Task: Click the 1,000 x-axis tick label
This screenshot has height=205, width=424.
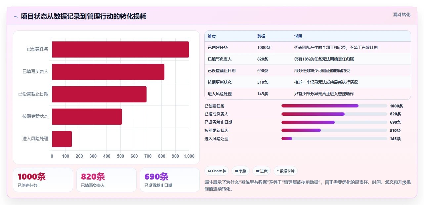Action: [x=189, y=156]
